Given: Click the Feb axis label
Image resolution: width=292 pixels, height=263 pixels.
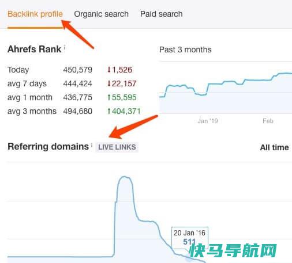Looking at the screenshot, I should [x=268, y=121].
